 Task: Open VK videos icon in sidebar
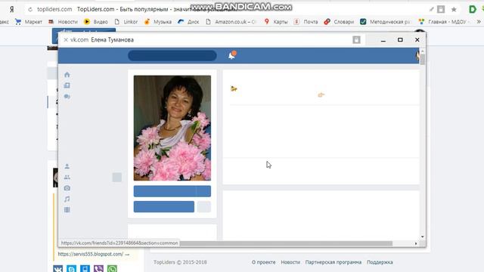(67, 210)
